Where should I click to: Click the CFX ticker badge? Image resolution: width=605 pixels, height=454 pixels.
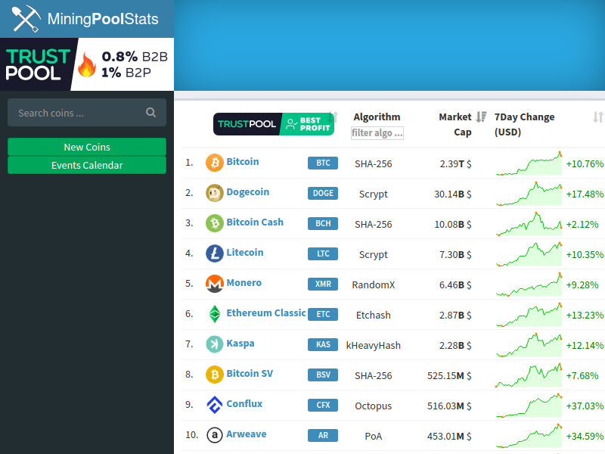coord(323,405)
